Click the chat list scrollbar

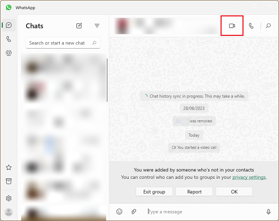[107, 80]
